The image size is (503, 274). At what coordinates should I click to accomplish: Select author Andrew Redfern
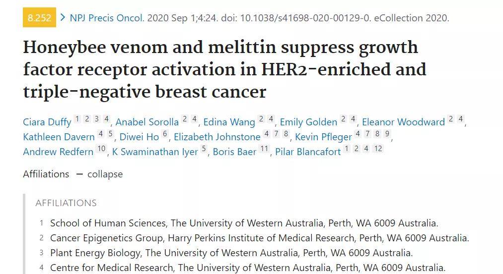58,152
